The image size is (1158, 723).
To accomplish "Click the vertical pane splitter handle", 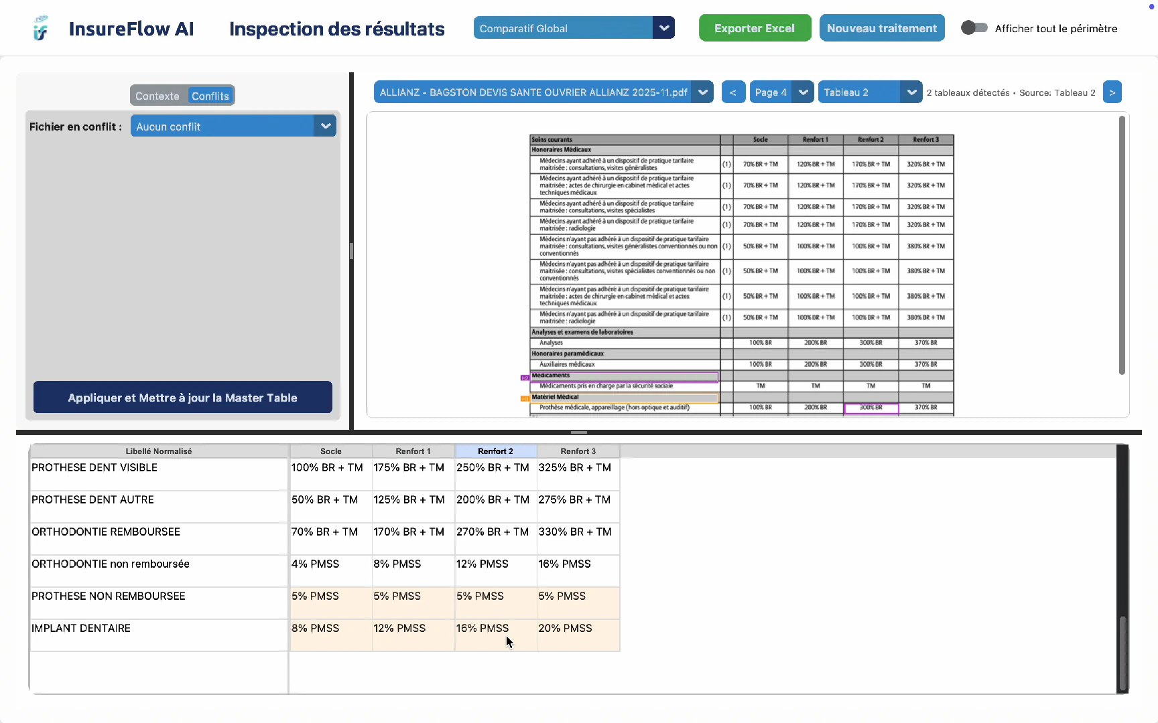I will (x=351, y=251).
